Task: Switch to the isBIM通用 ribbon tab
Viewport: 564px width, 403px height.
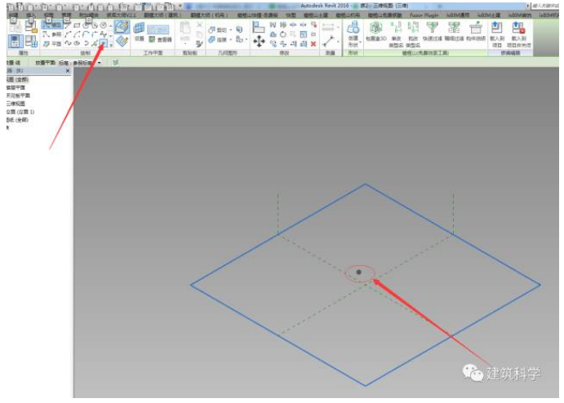Action: pos(458,15)
